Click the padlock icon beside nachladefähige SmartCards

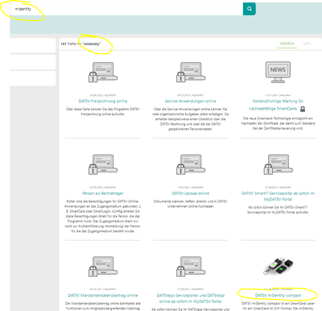[x=303, y=109]
